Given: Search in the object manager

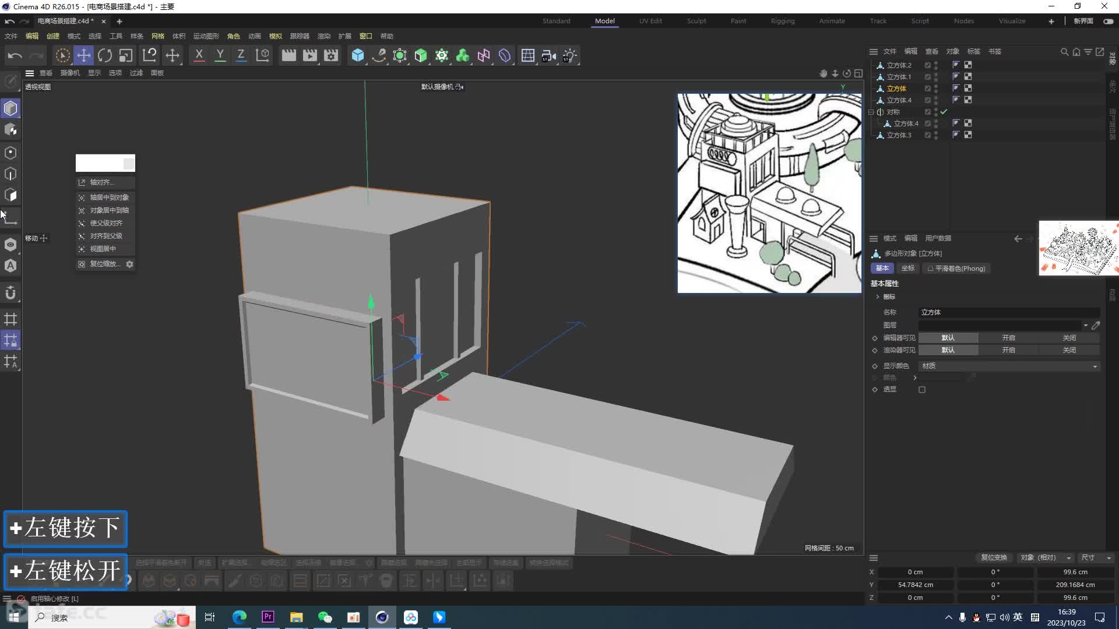Looking at the screenshot, I should click(1064, 52).
